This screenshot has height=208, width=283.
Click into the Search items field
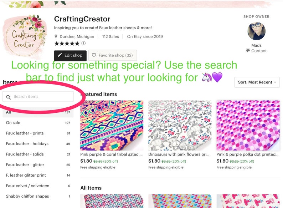(38, 96)
